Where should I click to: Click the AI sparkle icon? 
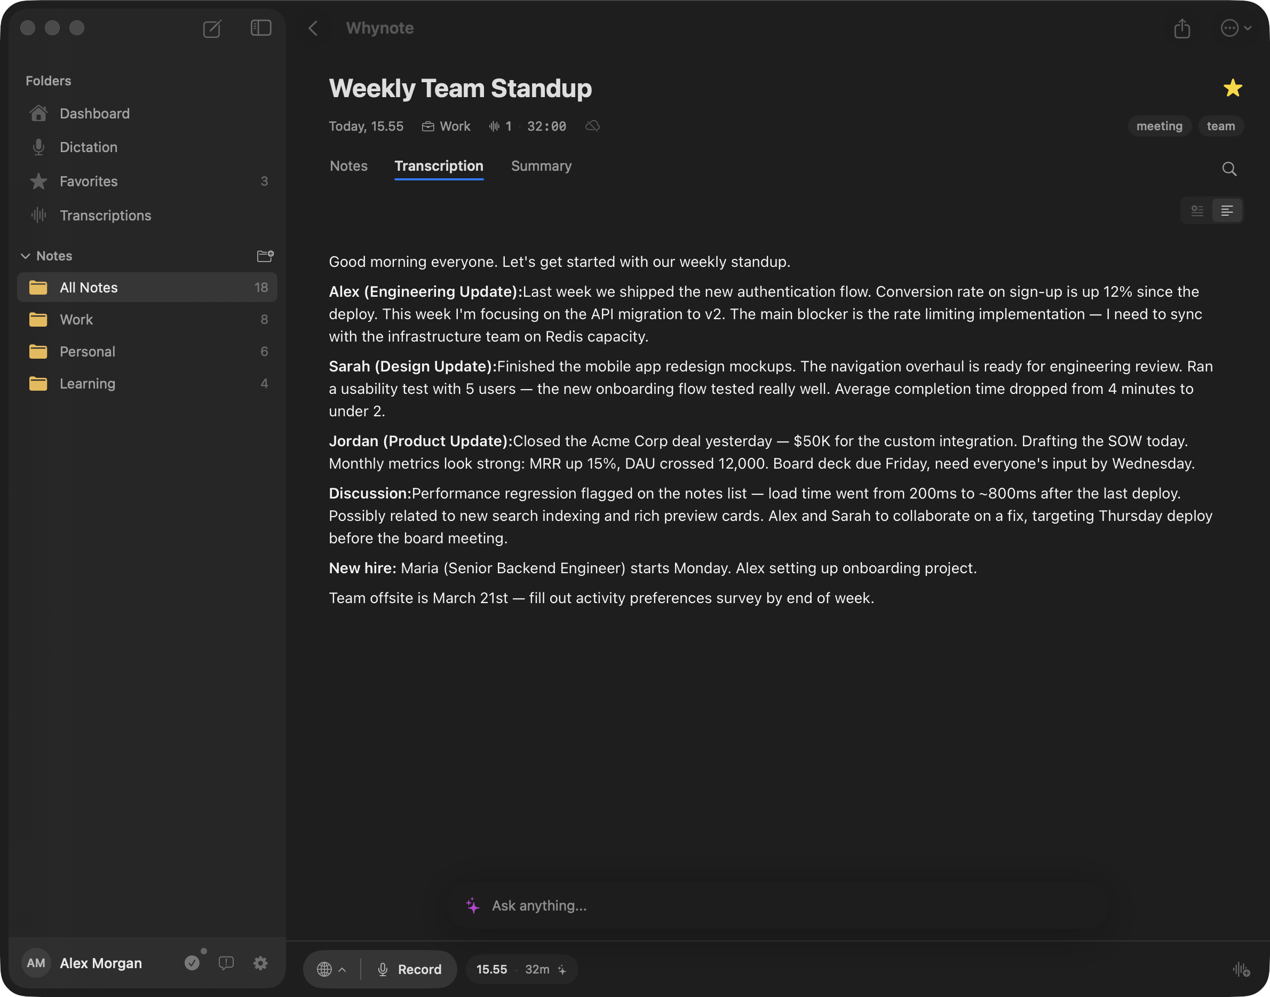pyautogui.click(x=472, y=905)
